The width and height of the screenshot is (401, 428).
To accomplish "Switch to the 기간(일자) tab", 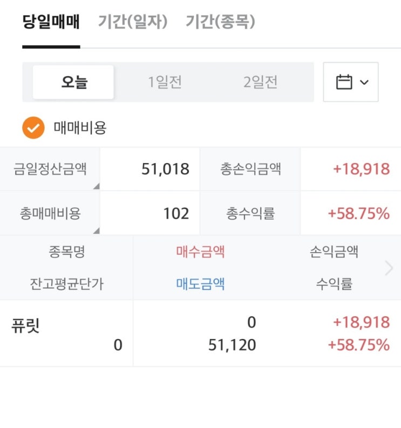I will [133, 22].
